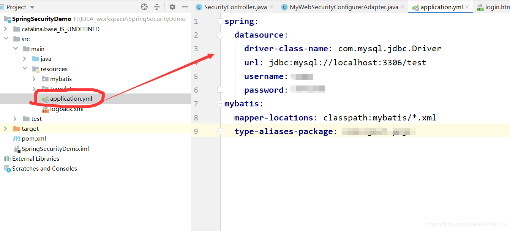
Task: Expand the target folder arrow
Action: 5,128
